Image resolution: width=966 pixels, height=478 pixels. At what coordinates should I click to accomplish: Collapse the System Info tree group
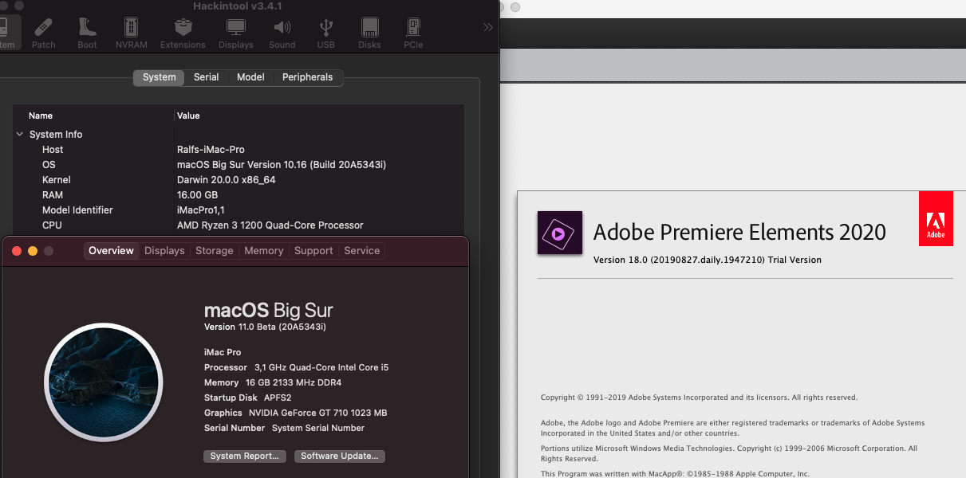pyautogui.click(x=20, y=135)
